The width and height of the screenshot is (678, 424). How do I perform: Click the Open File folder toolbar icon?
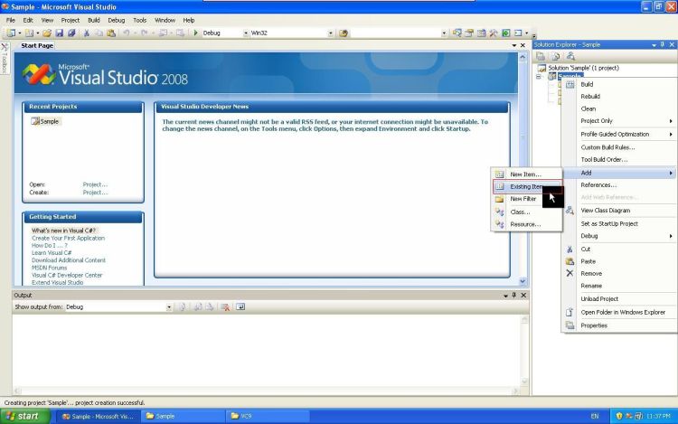click(47, 33)
